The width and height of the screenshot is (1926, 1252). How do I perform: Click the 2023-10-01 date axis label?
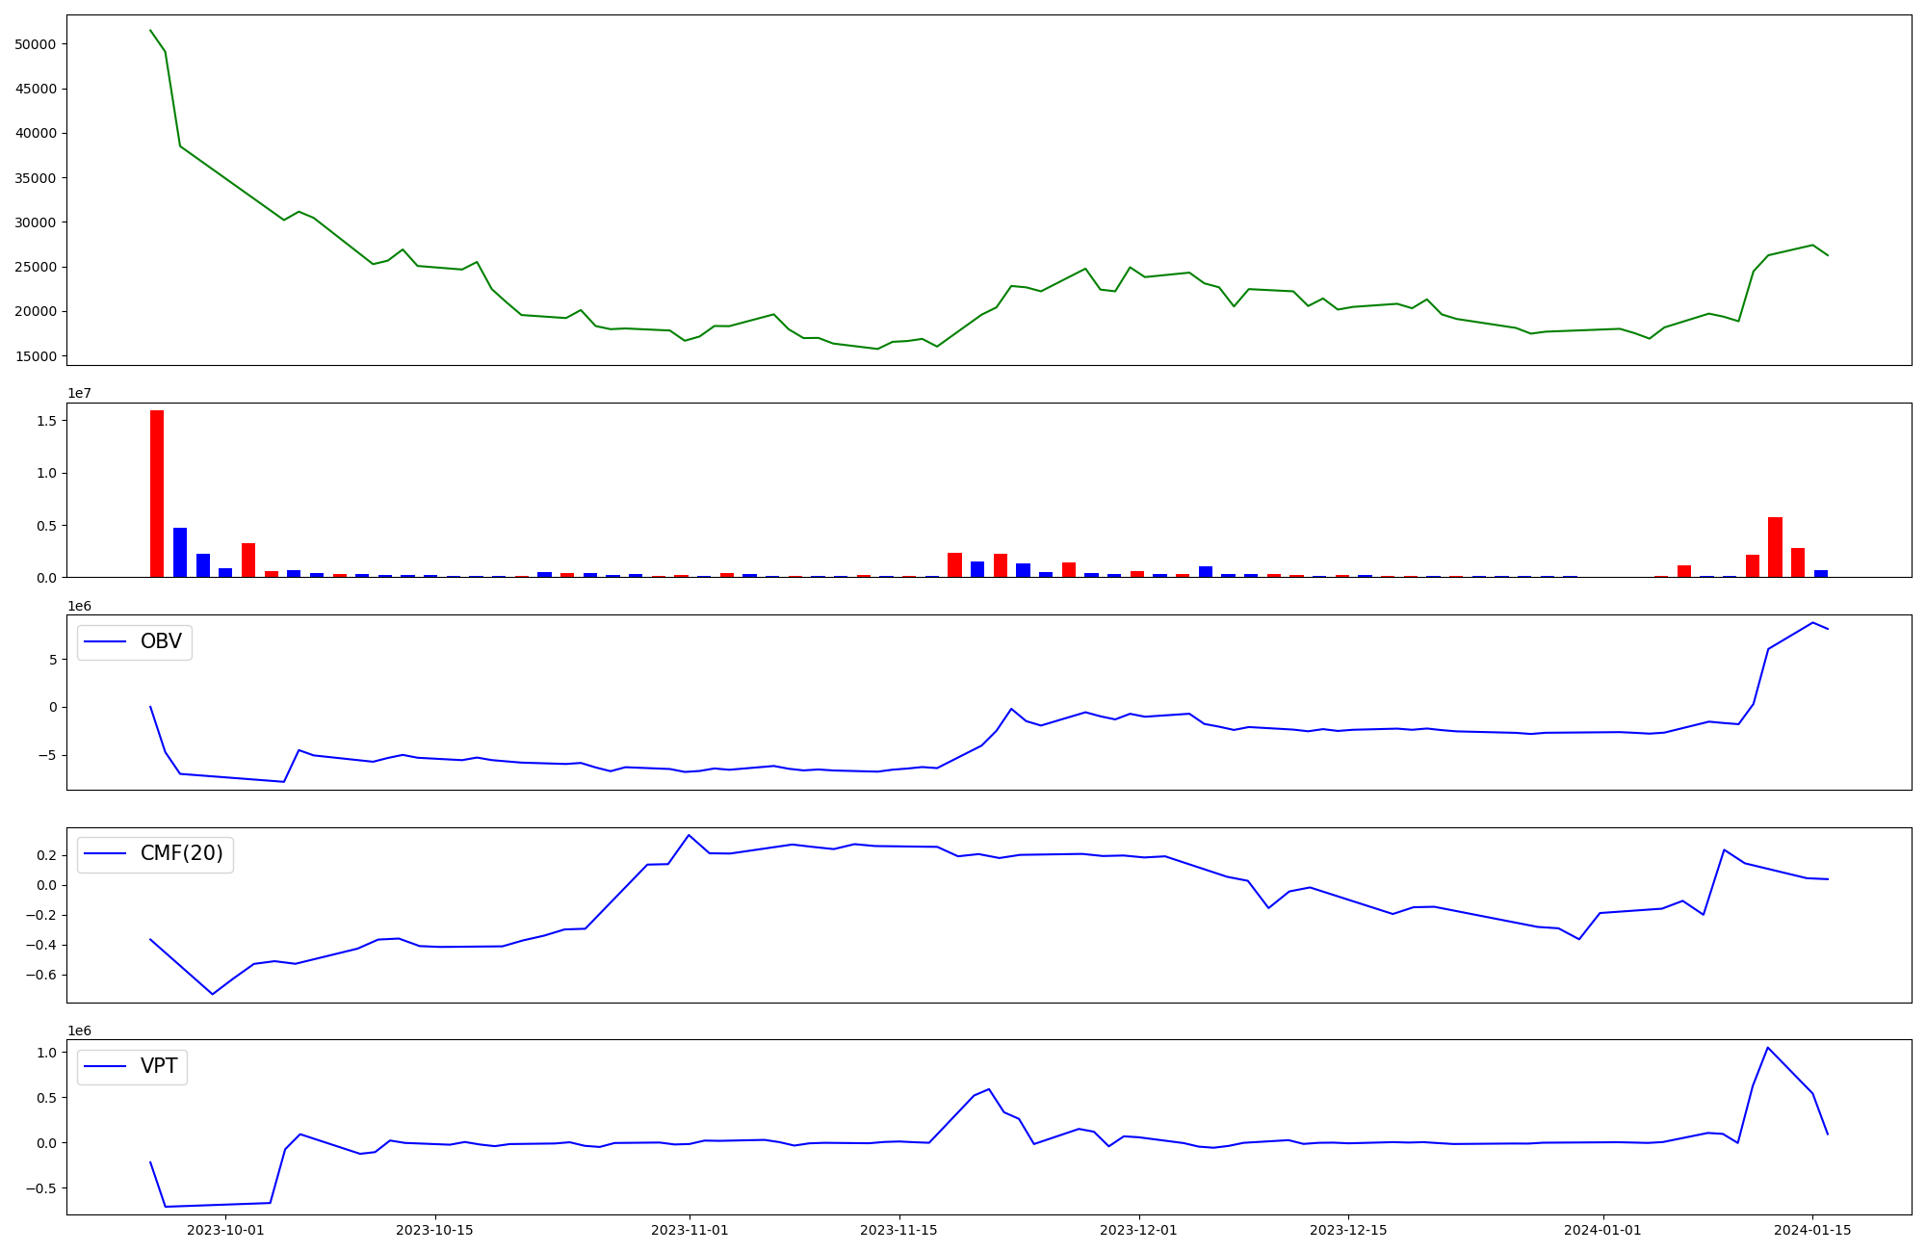coord(225,1230)
